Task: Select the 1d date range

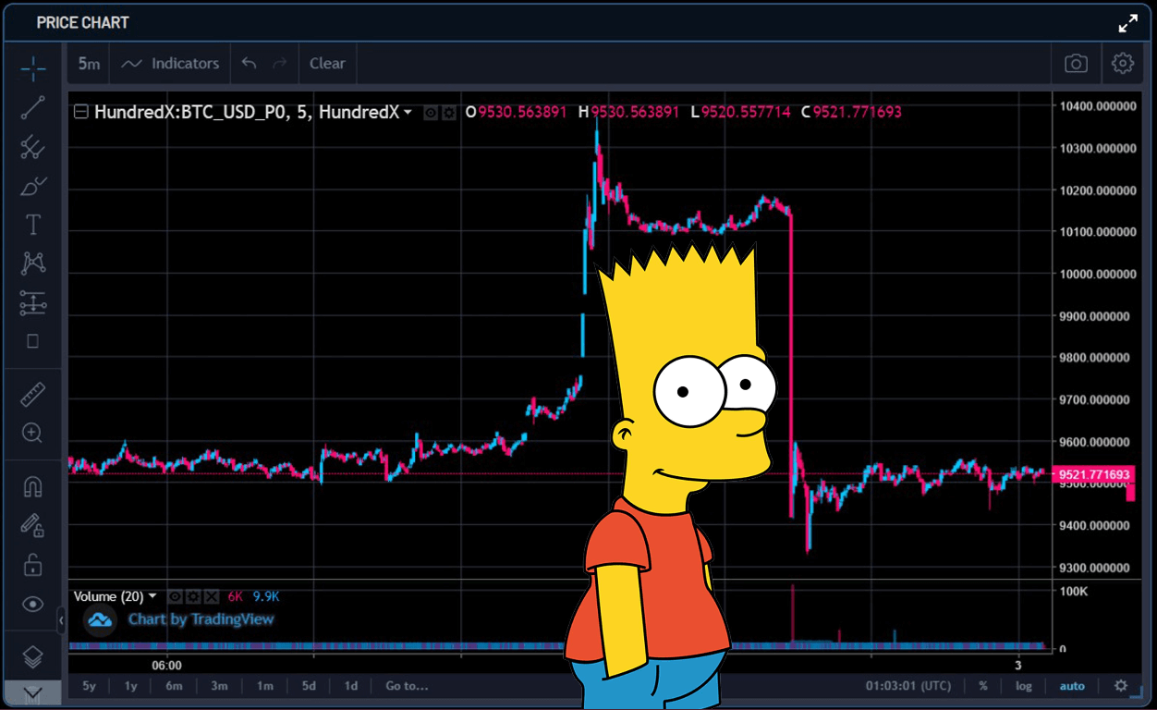Action: (x=351, y=686)
